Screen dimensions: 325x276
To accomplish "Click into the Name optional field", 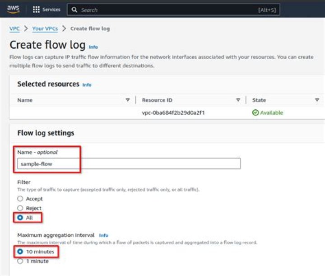I will (x=129, y=164).
